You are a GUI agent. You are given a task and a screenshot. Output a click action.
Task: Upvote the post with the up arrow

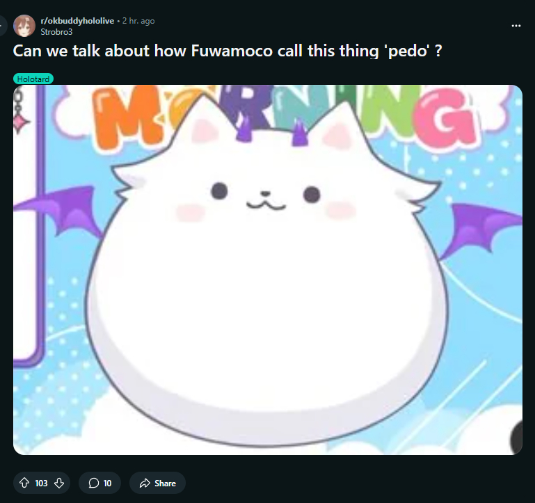click(x=24, y=483)
